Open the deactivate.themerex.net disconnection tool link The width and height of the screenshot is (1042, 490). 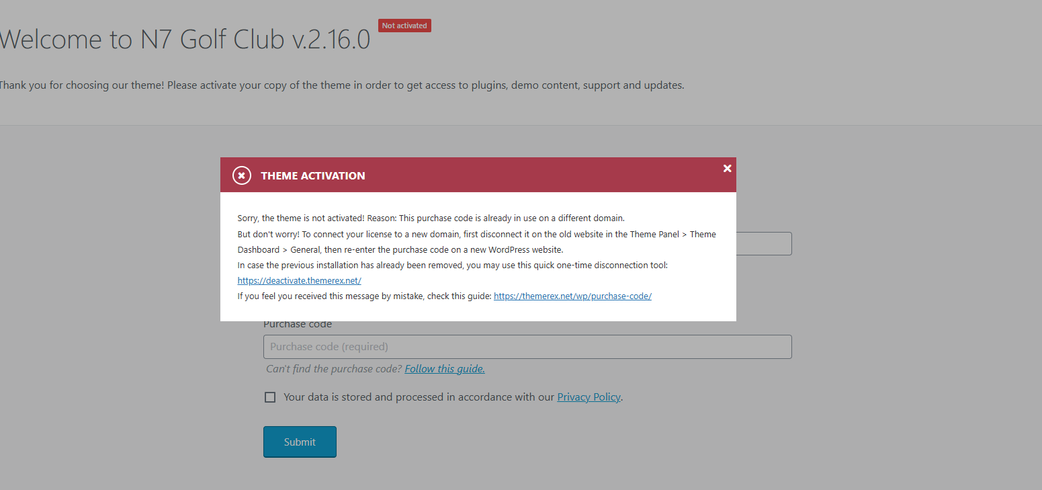coord(299,281)
